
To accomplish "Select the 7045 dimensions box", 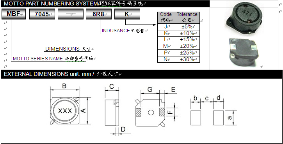I will tap(42, 14).
